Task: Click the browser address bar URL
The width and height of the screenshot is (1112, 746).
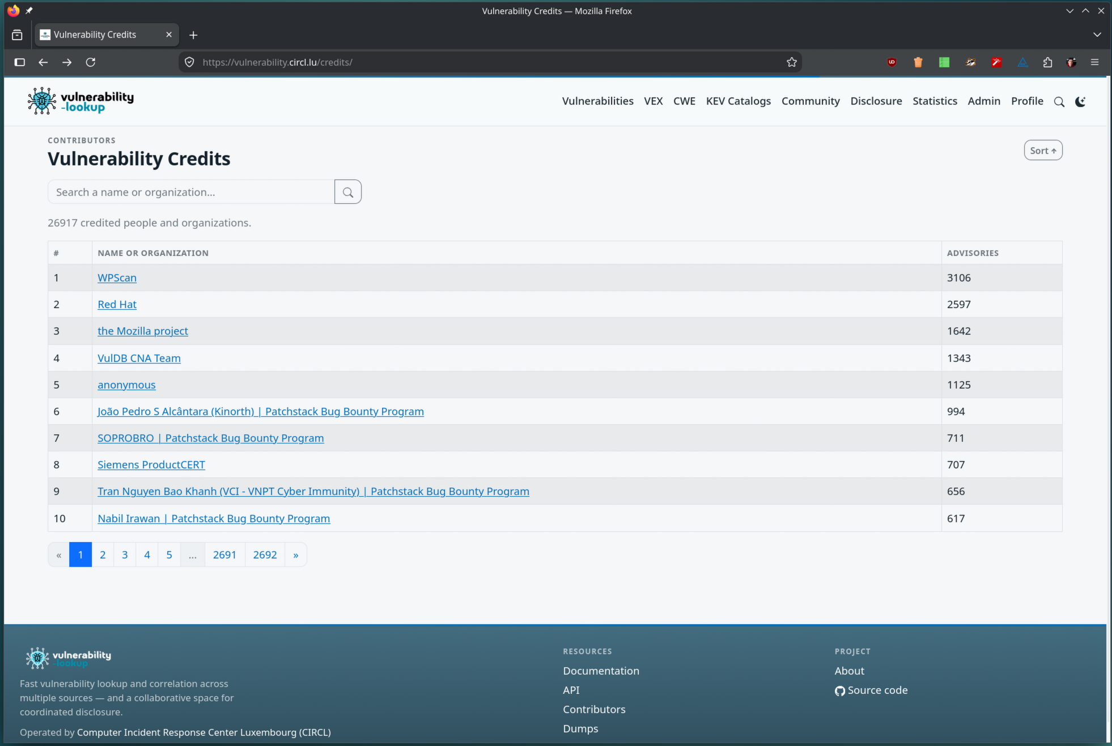Action: [x=277, y=62]
